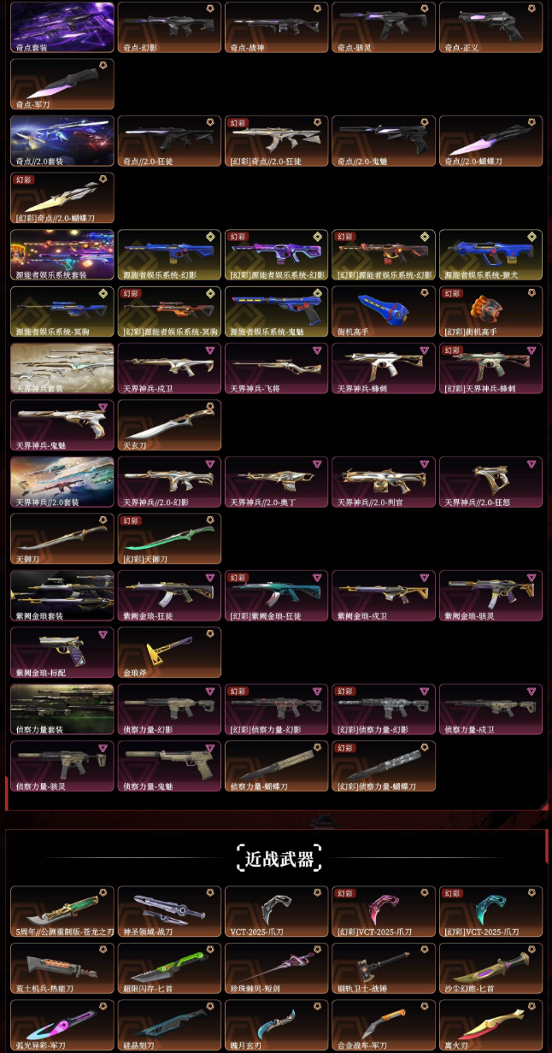Select the 奇点套装 bundle thumbnail
Screen dimensions: 552x1053
point(62,27)
